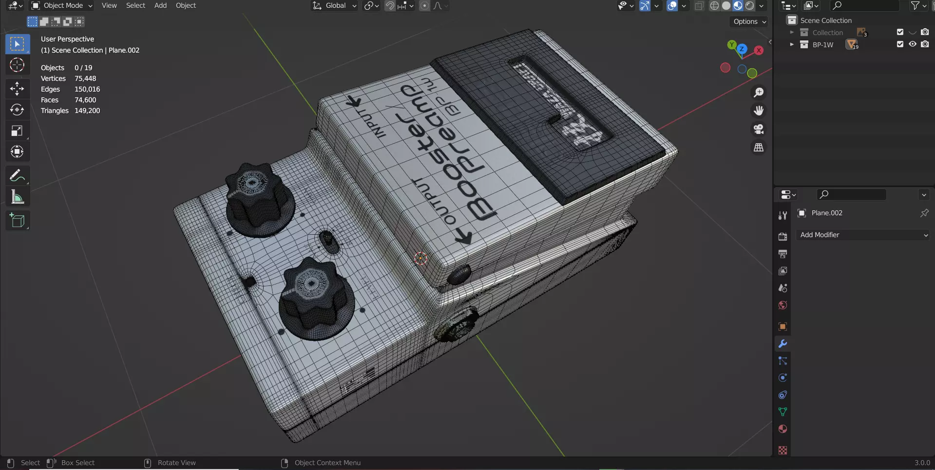Open the Object properties orange square tab
Image resolution: width=935 pixels, height=470 pixels.
[x=782, y=326]
